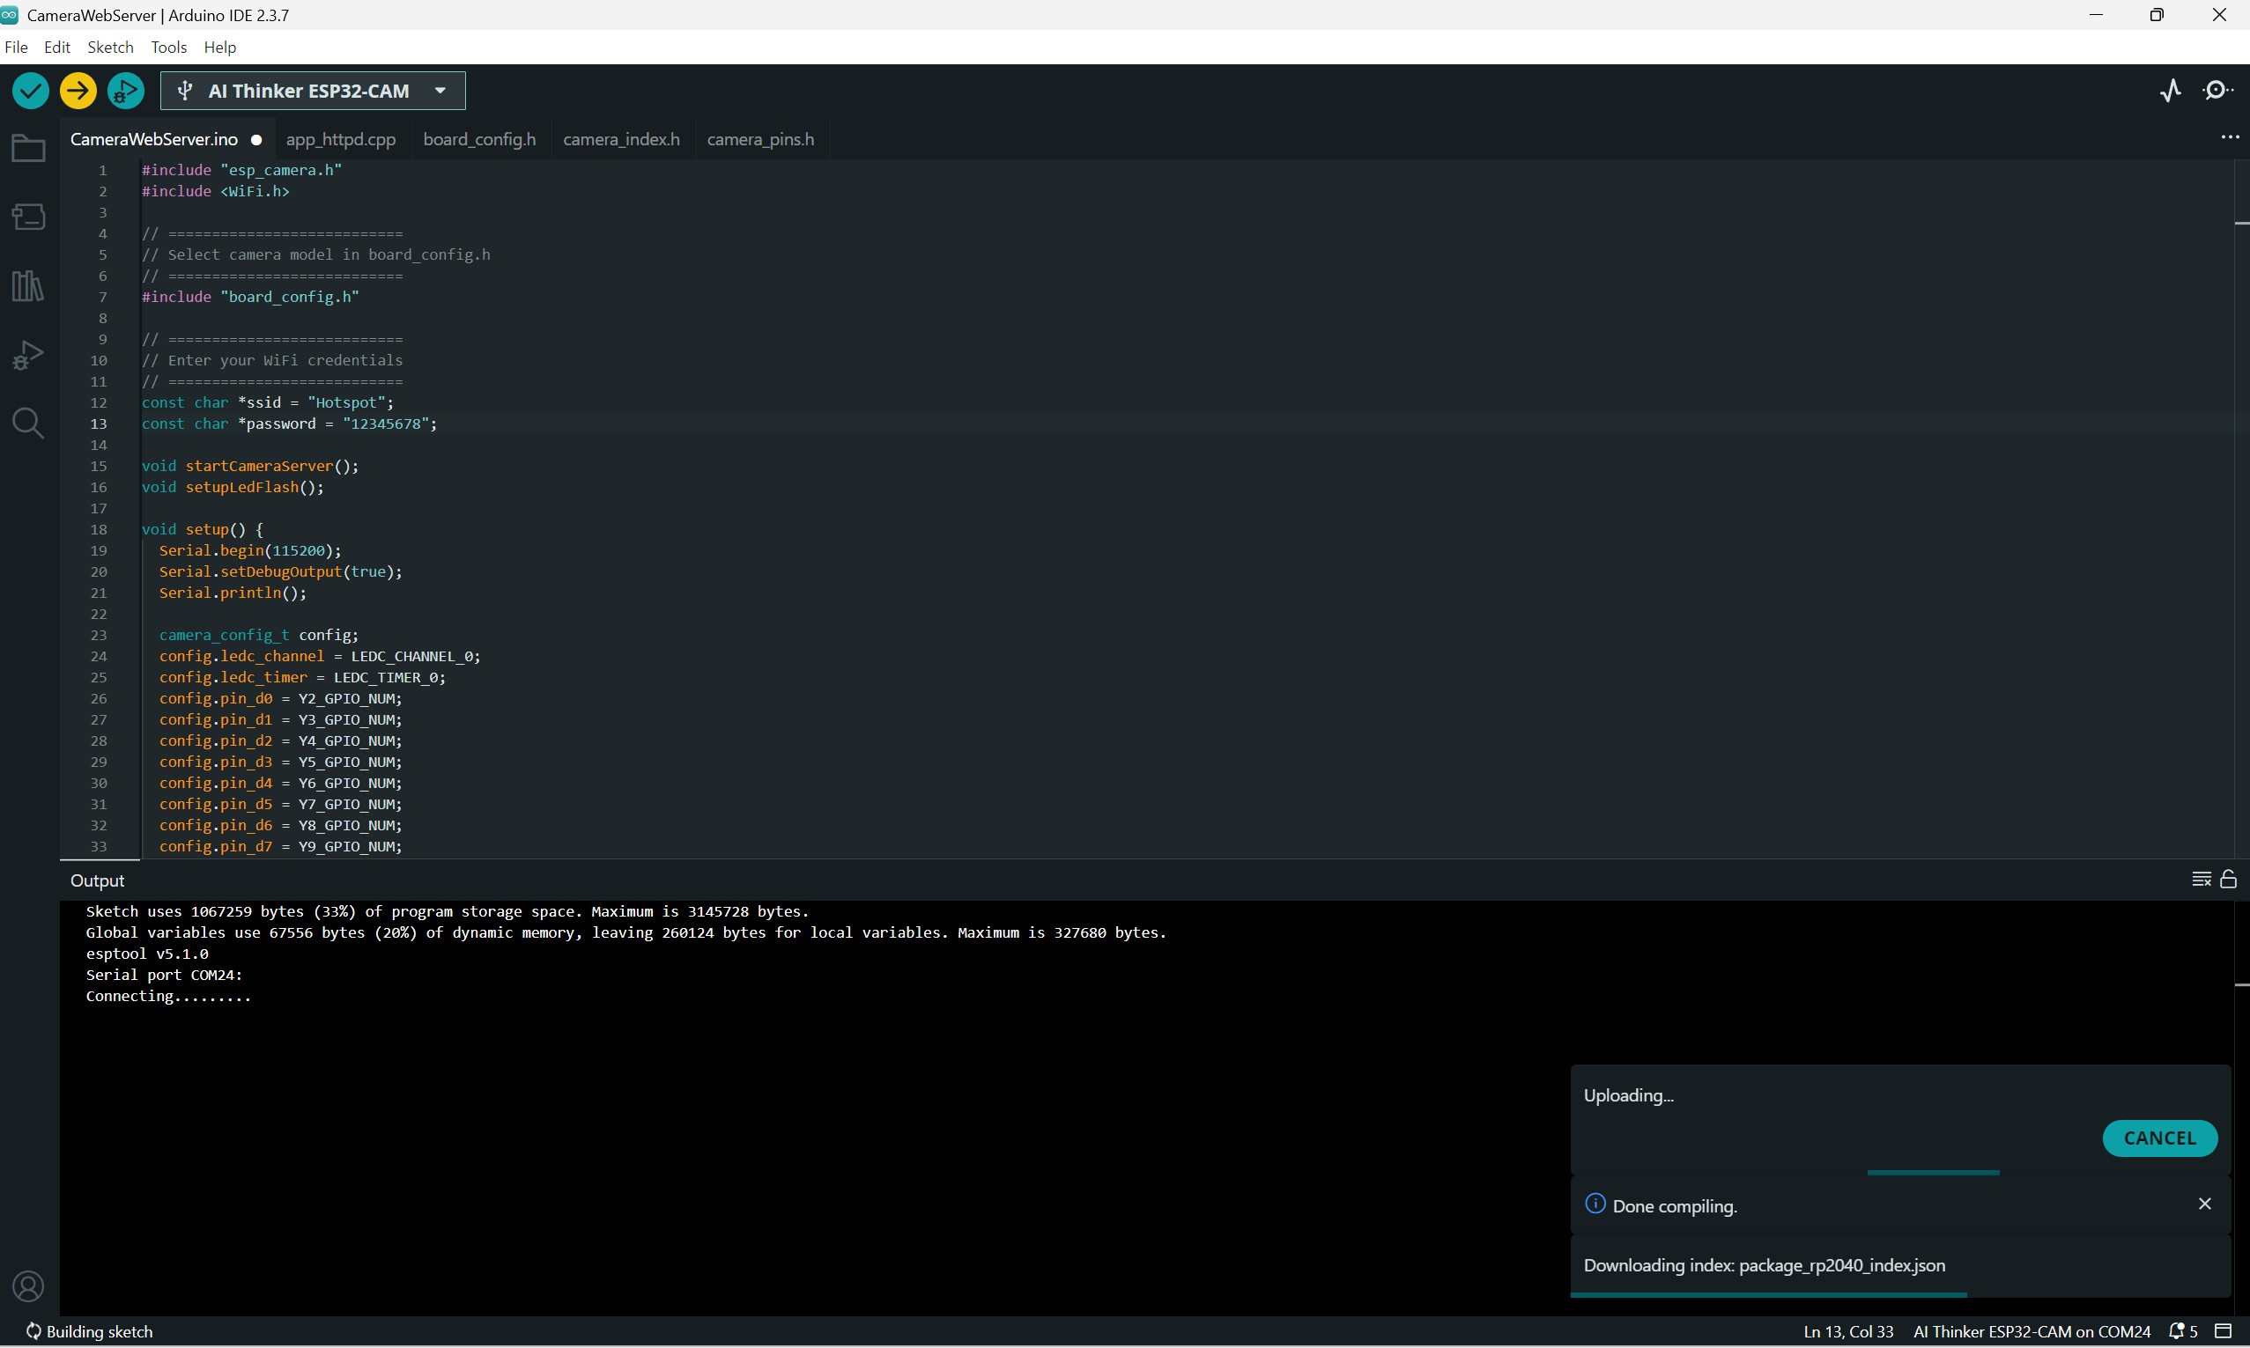Image resolution: width=2250 pixels, height=1348 pixels.
Task: Toggle output word wrap lines icon
Action: pyautogui.click(x=2201, y=880)
